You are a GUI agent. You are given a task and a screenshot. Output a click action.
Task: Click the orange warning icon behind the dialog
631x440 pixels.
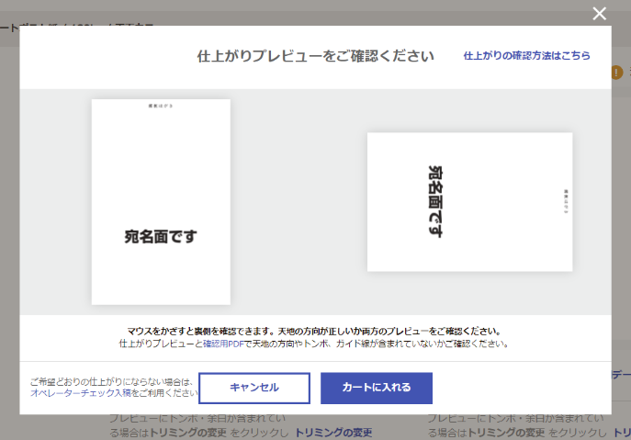click(x=616, y=73)
